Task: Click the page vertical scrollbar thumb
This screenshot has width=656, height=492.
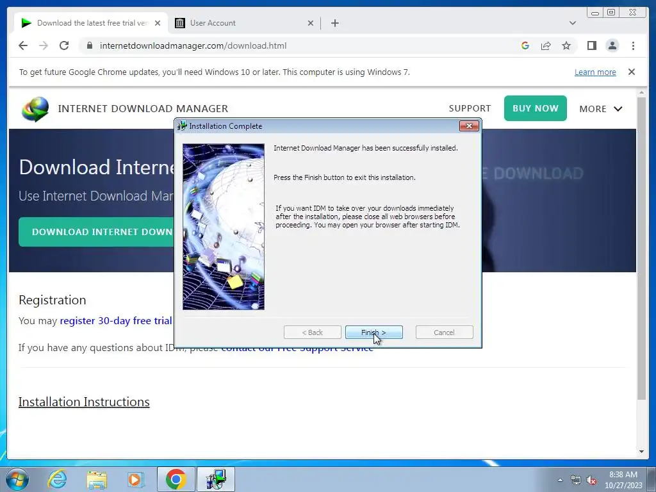Action: tap(641, 249)
